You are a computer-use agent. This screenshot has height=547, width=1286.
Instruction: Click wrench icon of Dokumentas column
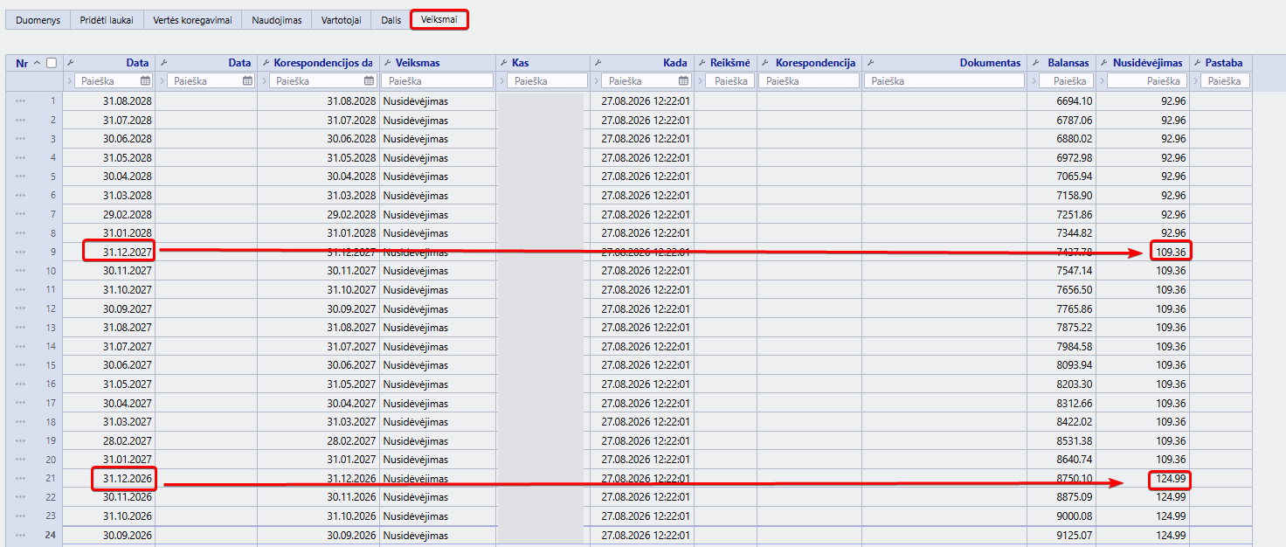tap(870, 63)
